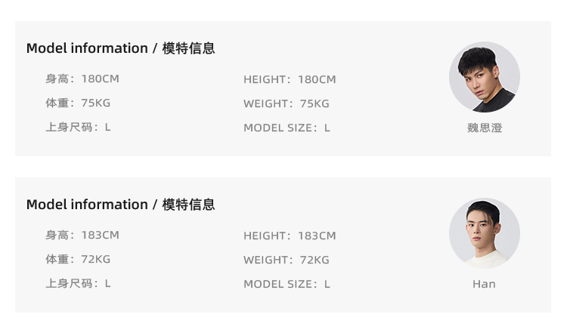The width and height of the screenshot is (567, 336).
Task: Click 上身尺码：L in the Han card
Action: tap(78, 283)
